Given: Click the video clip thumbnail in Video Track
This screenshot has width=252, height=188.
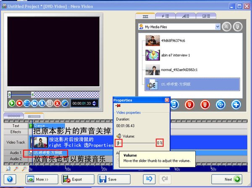Looking at the screenshot, I should [x=40, y=142].
